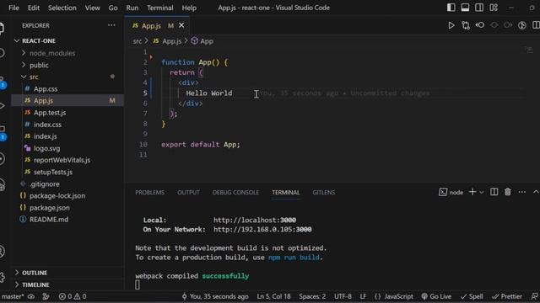The height and width of the screenshot is (303, 540).
Task: Open the File menu
Action: tap(13, 8)
